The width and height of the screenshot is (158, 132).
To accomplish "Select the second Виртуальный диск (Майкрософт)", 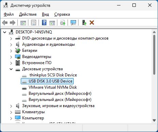I will 60,100.
